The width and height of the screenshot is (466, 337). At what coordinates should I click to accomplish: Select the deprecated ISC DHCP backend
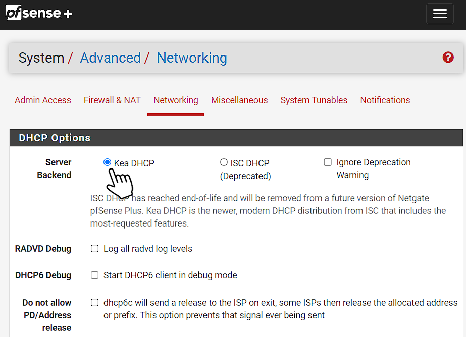[x=224, y=162]
